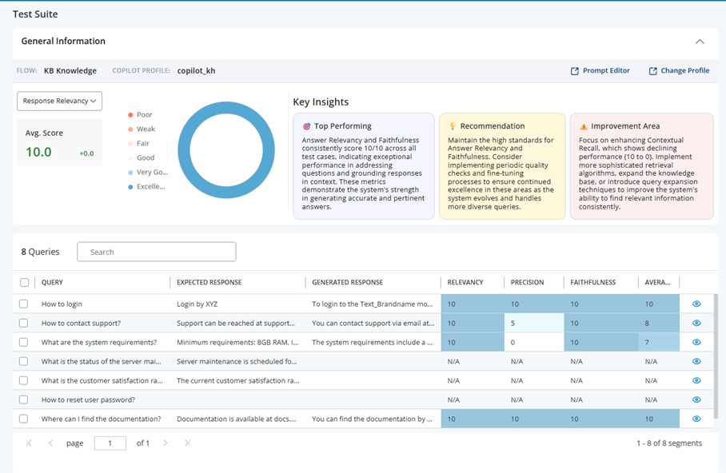Check the select-all checkbox in table header
Screen dimensions: 726x473
[x=24, y=282]
